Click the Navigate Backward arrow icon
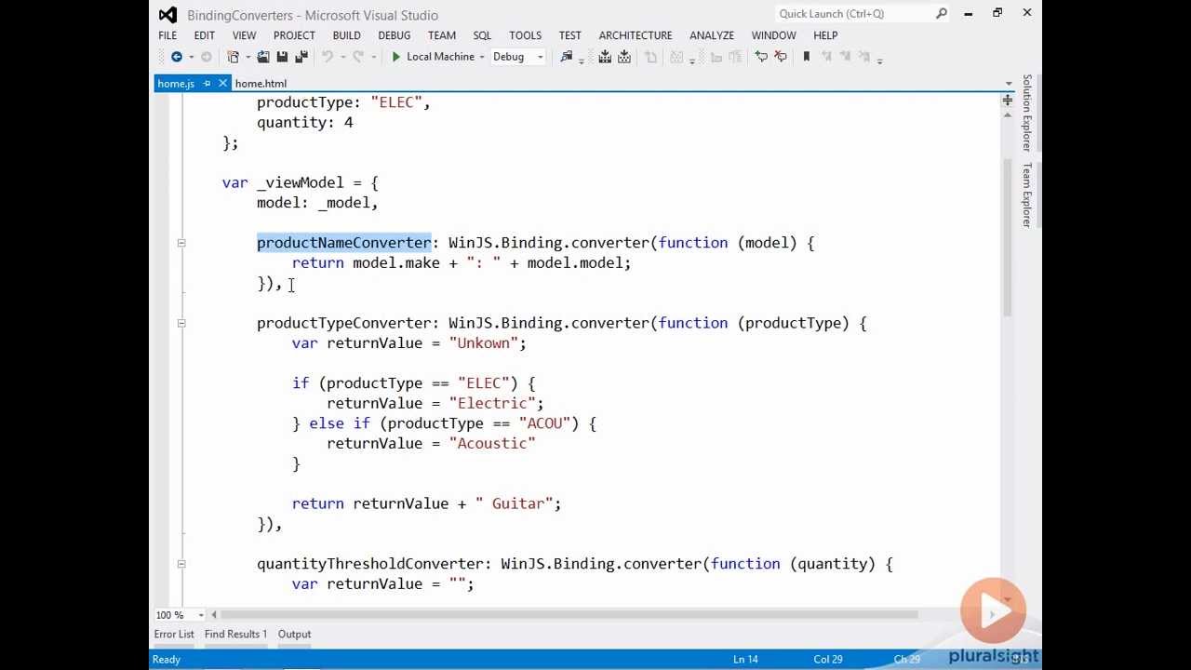The image size is (1191, 670). coord(176,57)
